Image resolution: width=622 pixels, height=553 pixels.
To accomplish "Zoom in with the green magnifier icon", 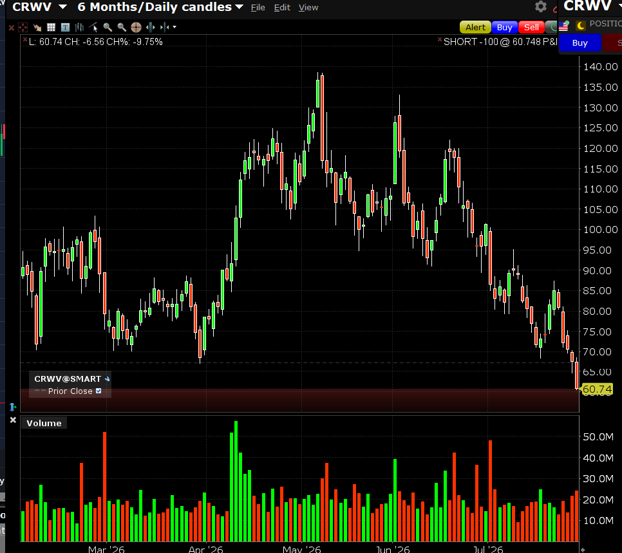I will click(108, 28).
